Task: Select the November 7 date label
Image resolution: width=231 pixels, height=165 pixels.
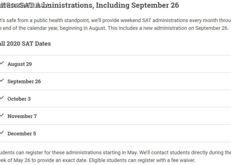Action: pos(22,116)
